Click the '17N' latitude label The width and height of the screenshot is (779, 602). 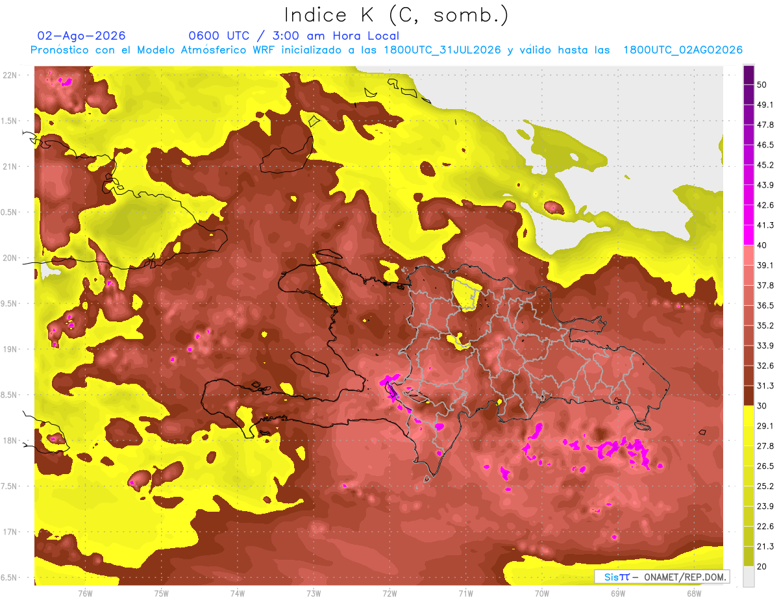tap(10, 532)
